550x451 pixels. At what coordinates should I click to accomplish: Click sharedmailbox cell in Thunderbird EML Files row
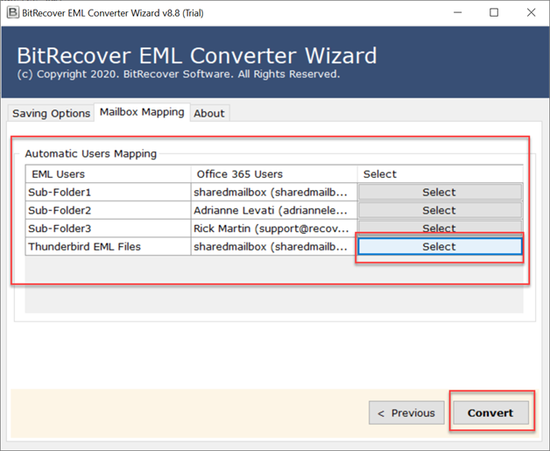pyautogui.click(x=274, y=247)
